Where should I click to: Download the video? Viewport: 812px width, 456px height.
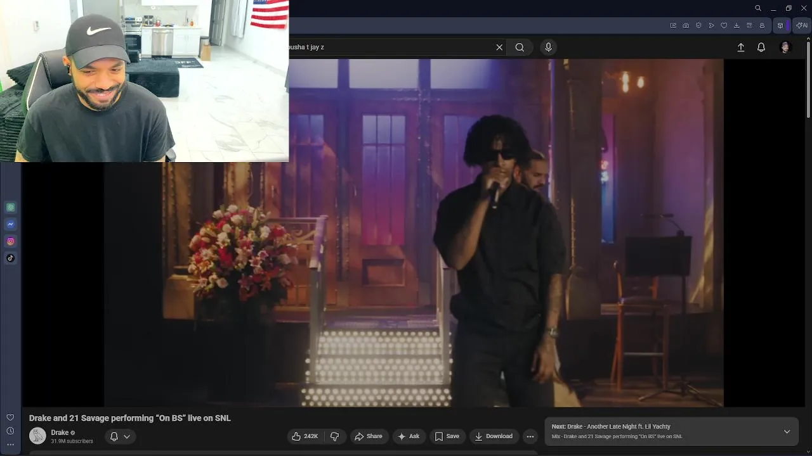pyautogui.click(x=494, y=436)
